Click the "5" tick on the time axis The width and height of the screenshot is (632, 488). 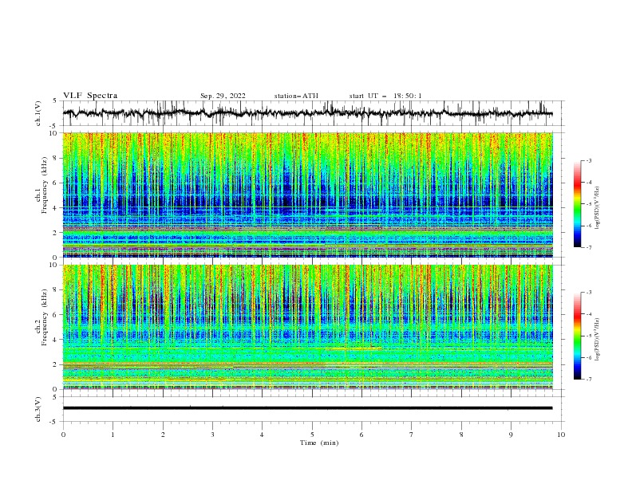[312, 435]
